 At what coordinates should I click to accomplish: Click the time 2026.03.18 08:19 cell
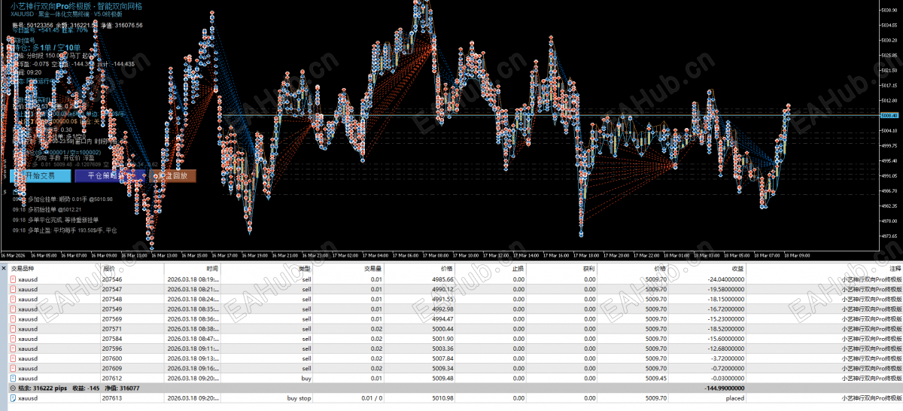193,279
